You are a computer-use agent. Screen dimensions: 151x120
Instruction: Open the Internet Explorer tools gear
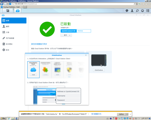[149, 4]
